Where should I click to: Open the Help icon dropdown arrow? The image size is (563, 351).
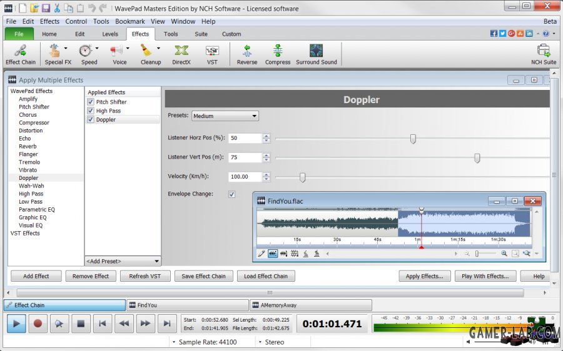point(554,33)
